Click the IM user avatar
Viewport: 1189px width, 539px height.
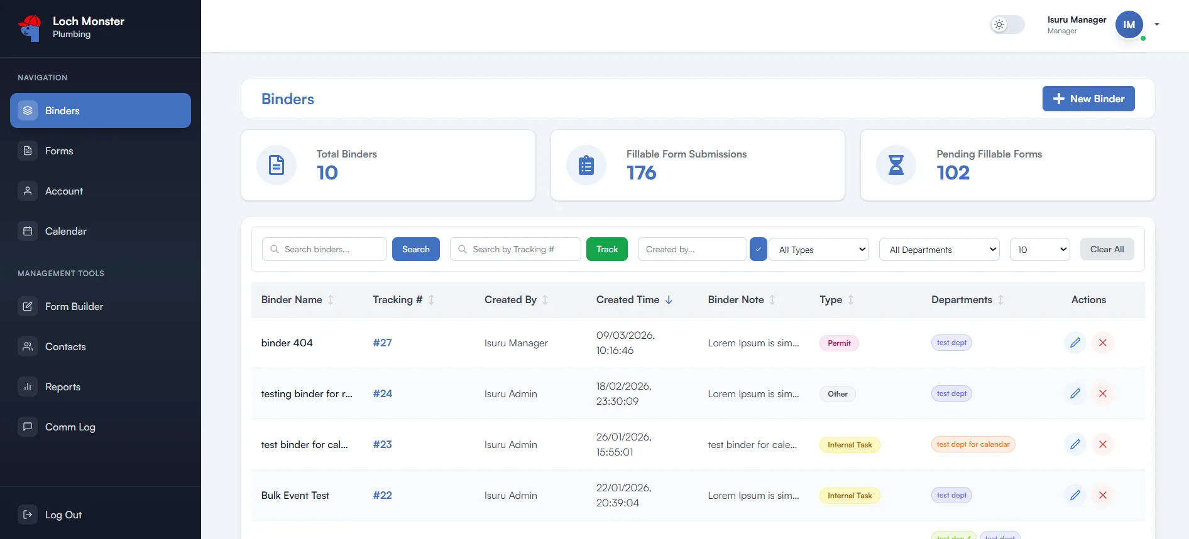(x=1129, y=25)
